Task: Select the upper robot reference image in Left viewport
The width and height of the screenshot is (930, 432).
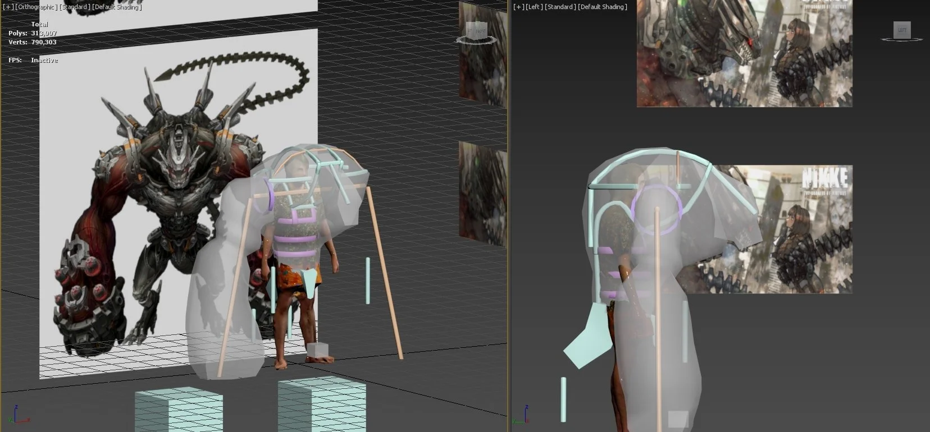Action: pyautogui.click(x=744, y=53)
